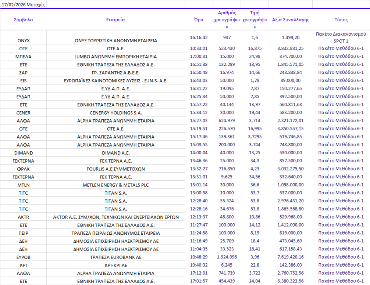Select the CENER symbol cell
The image size is (370, 285).
coord(24,113)
